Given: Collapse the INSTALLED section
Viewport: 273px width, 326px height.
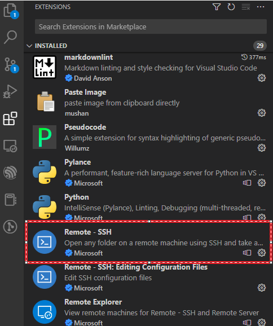Looking at the screenshot, I should click(x=29, y=46).
